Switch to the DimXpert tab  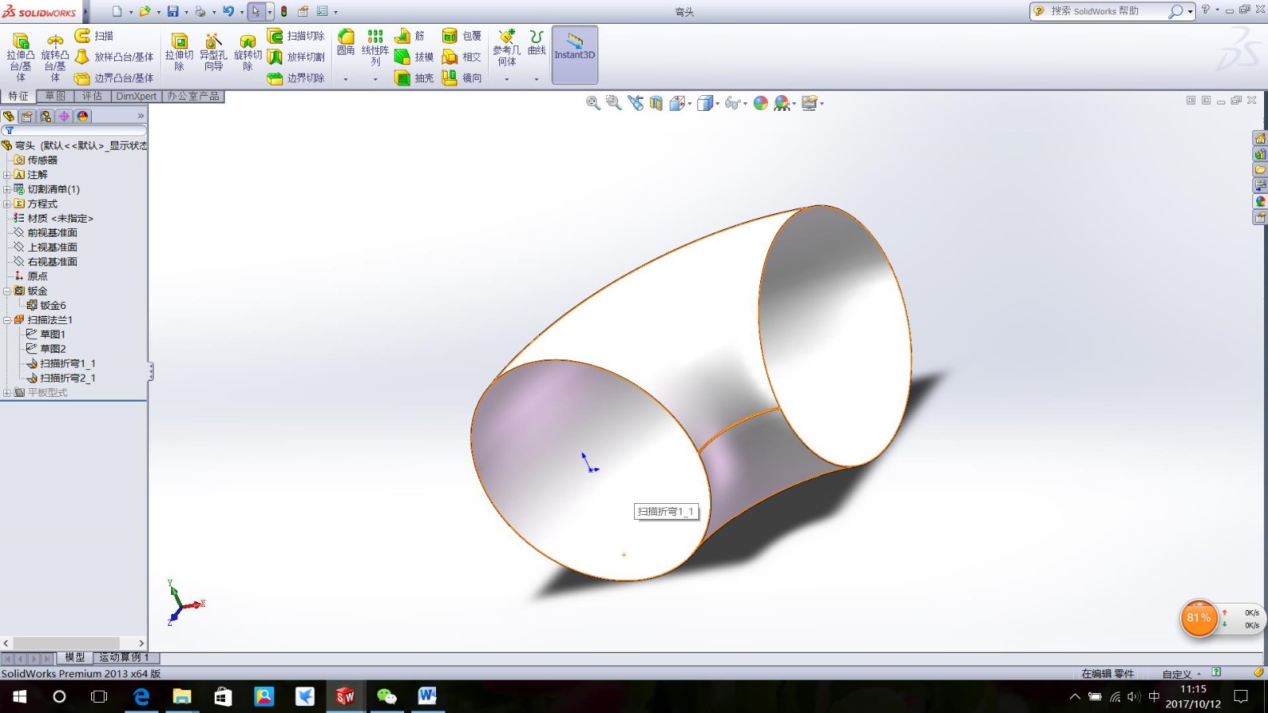point(136,96)
